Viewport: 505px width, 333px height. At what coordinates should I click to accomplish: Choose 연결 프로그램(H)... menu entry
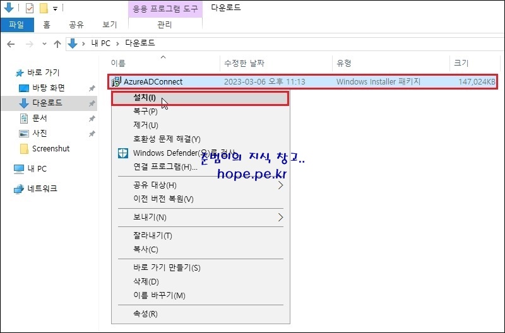[x=200, y=166]
